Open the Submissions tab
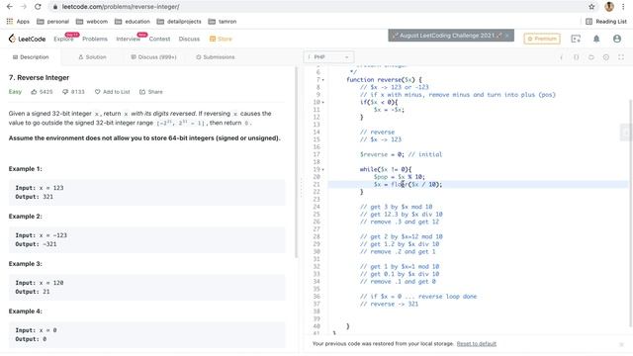 pyautogui.click(x=216, y=57)
